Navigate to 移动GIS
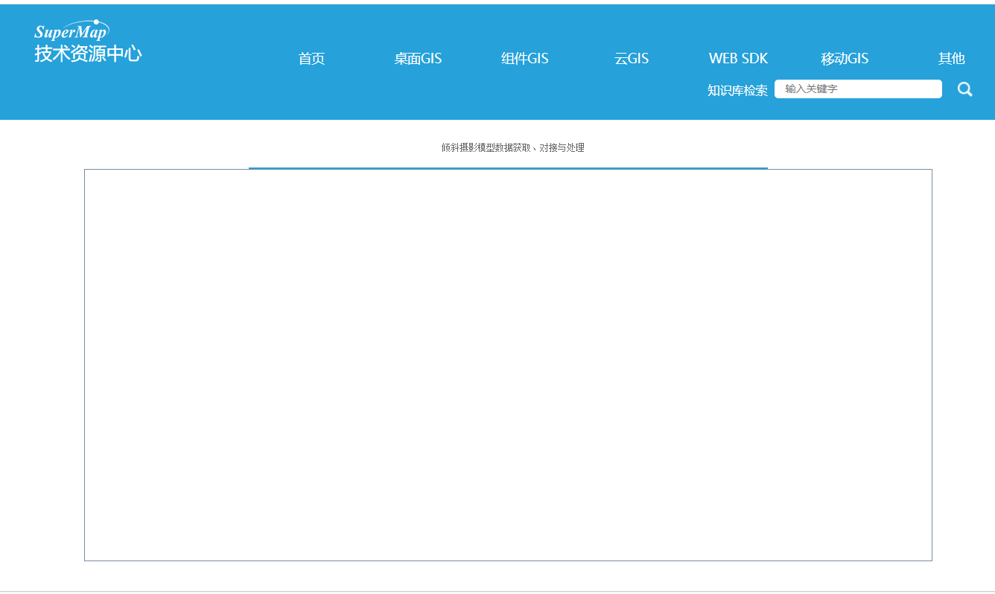The image size is (995, 594). (845, 59)
